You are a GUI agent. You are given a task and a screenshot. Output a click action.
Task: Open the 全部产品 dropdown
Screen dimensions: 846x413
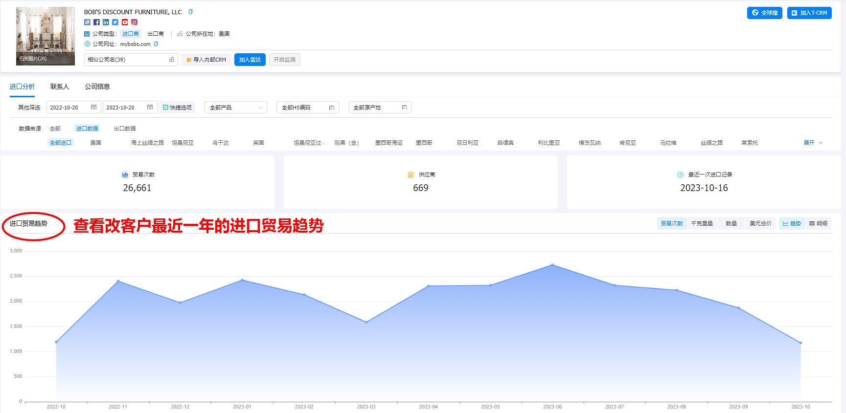click(236, 108)
